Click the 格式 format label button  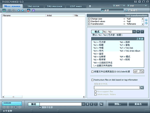point(97,32)
